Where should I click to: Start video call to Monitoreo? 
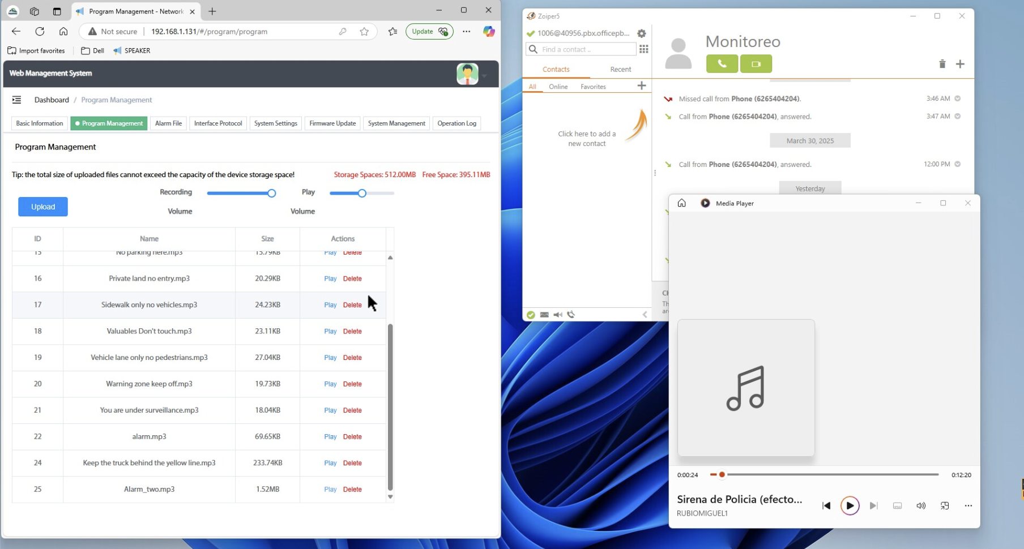click(756, 64)
